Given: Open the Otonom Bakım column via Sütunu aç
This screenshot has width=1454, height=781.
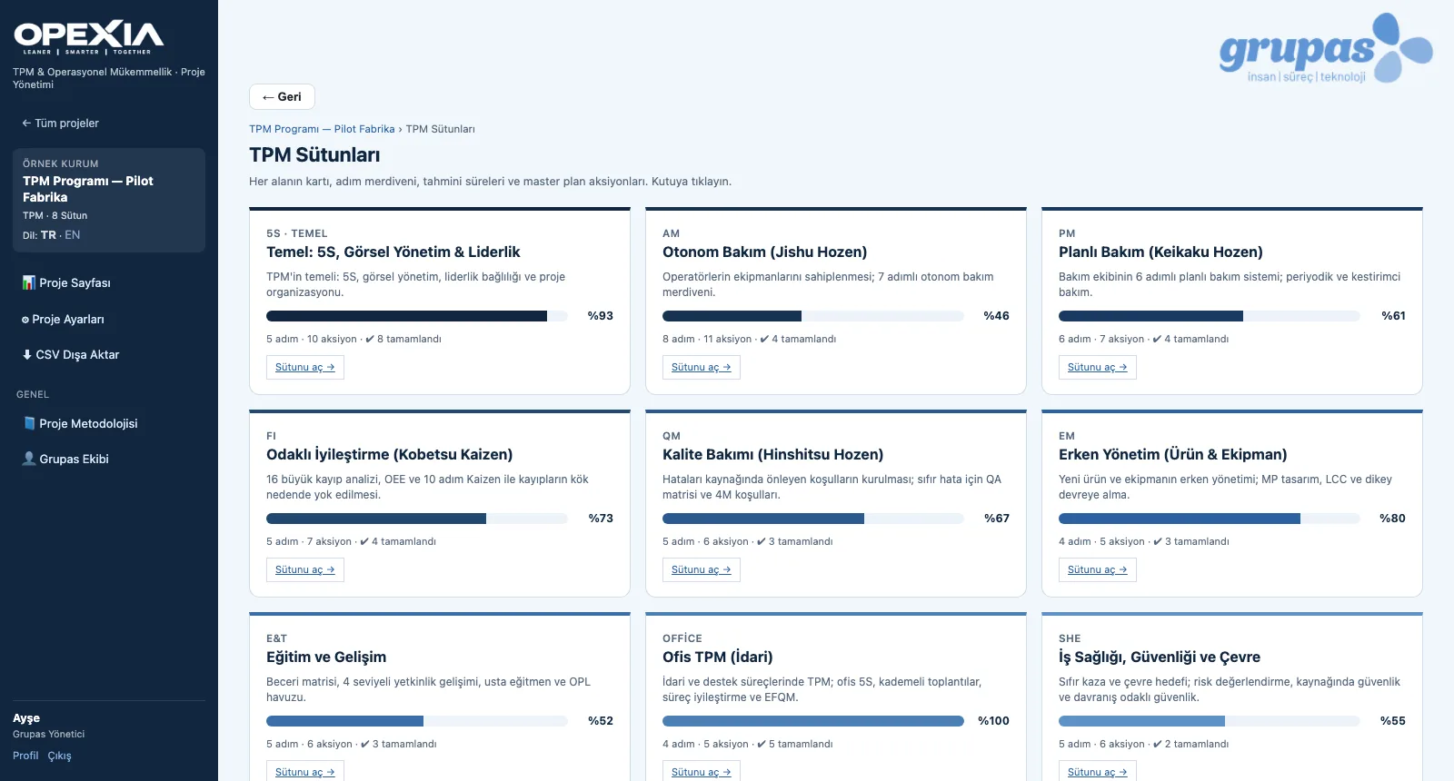Looking at the screenshot, I should click(702, 367).
